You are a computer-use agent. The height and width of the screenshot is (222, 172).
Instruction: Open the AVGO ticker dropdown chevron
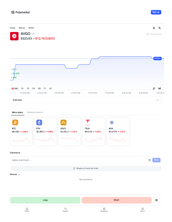coord(33,34)
